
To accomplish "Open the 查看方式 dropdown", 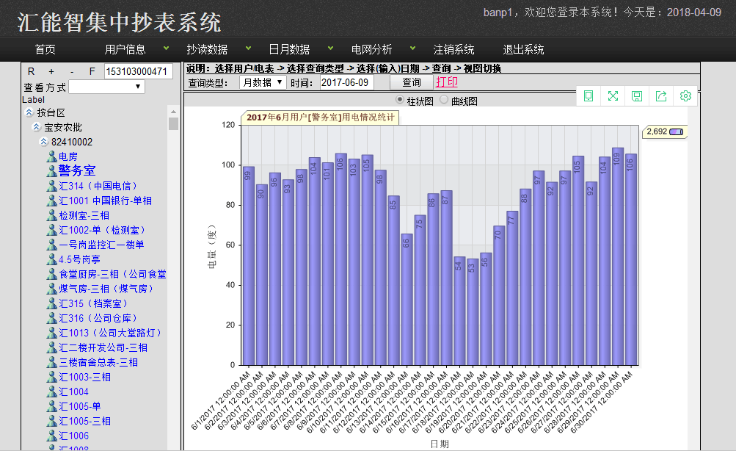I will pyautogui.click(x=107, y=87).
